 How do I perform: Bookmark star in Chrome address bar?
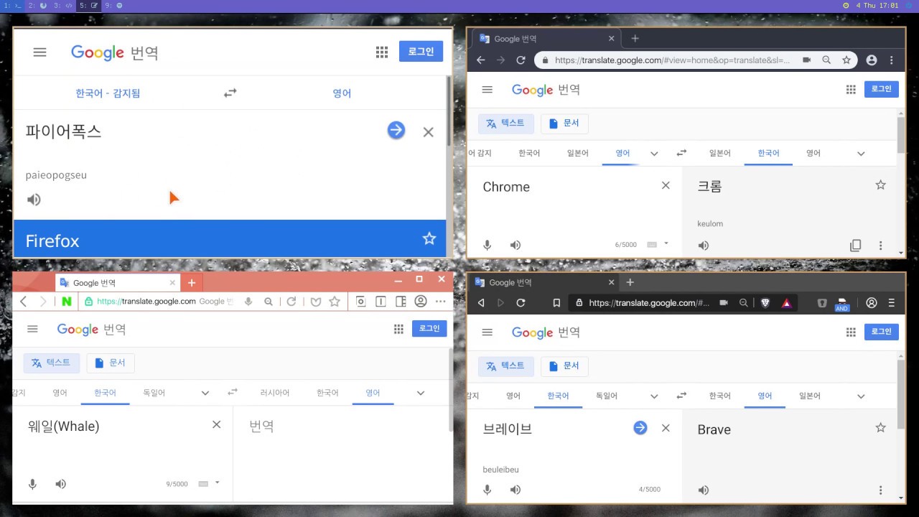click(x=846, y=60)
